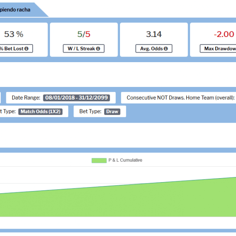The image size is (236, 236).
Task: Click the Bet Type label beside Draw
Action: (x=90, y=111)
